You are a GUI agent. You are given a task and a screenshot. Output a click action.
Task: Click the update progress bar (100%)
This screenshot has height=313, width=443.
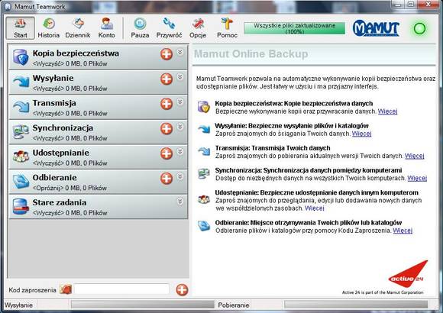294,28
